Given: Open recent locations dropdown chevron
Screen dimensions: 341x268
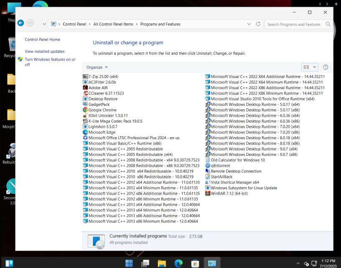Looking at the screenshot, I should click(44, 24).
